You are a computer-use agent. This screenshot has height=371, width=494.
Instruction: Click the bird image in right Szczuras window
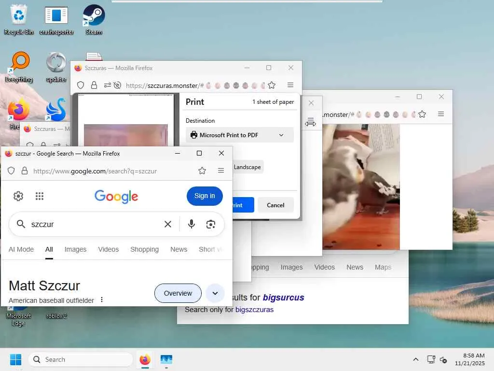click(x=361, y=186)
